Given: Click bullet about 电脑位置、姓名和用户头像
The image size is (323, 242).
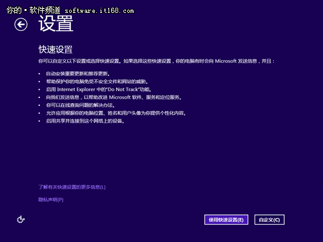Looking at the screenshot, I should [x=116, y=113].
